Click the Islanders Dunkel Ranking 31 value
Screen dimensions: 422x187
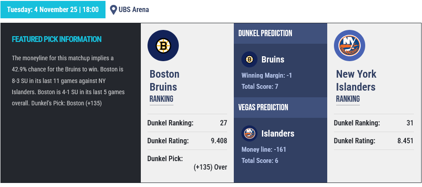(x=409, y=123)
